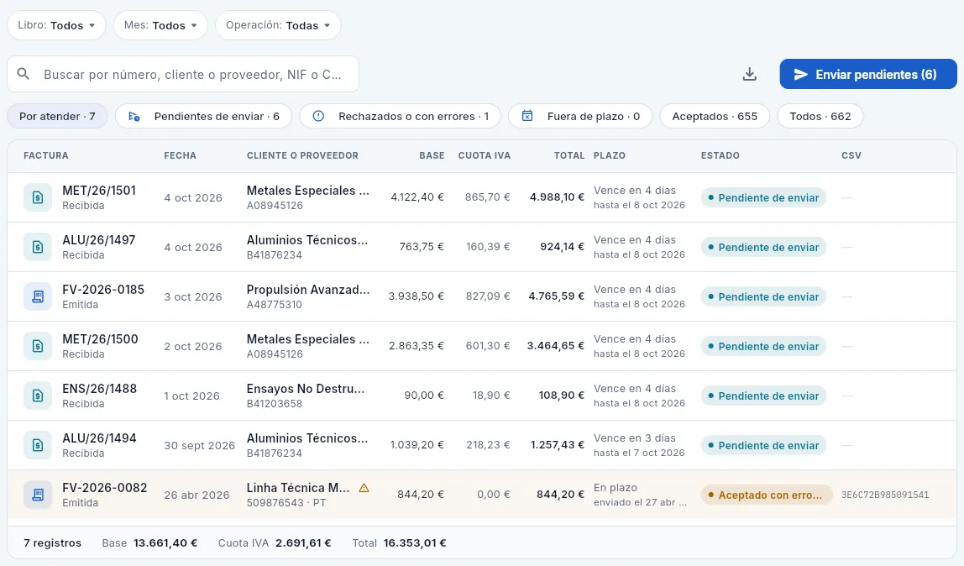This screenshot has height=566, width=964.
Task: Open invoice ALU/26/1497
Action: [x=98, y=239]
